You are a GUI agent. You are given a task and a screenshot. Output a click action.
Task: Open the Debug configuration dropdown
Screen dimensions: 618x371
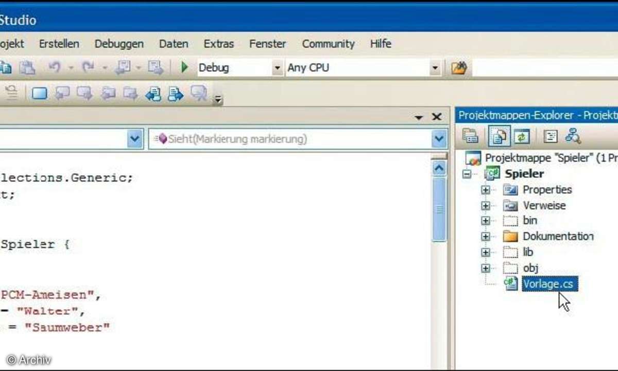pyautogui.click(x=277, y=68)
